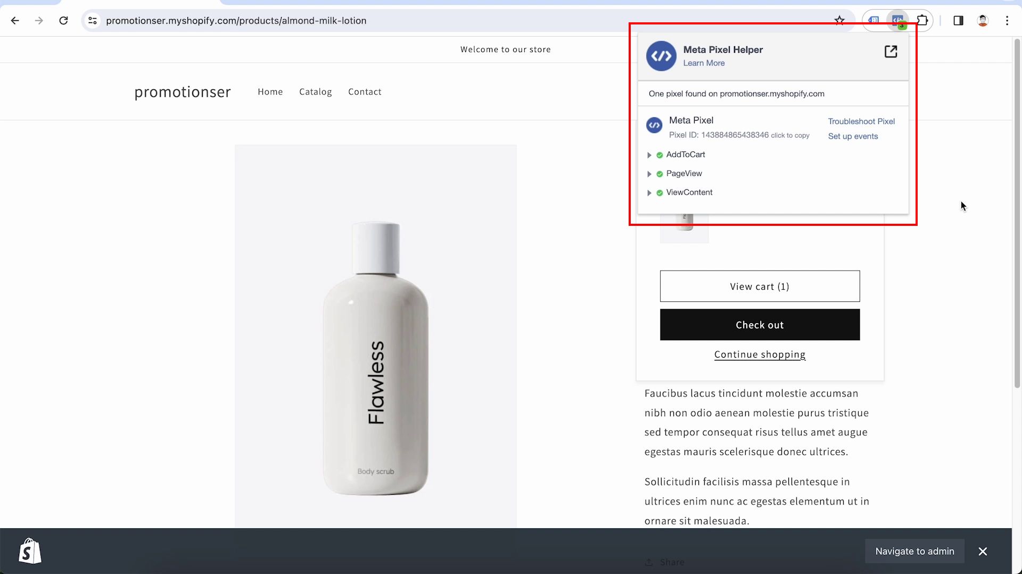Reload the page with the refresh icon
This screenshot has height=574, width=1022.
coord(63,21)
